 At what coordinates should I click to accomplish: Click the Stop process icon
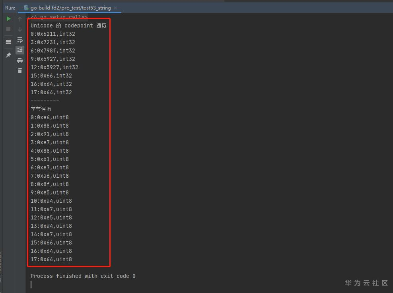[x=8, y=29]
